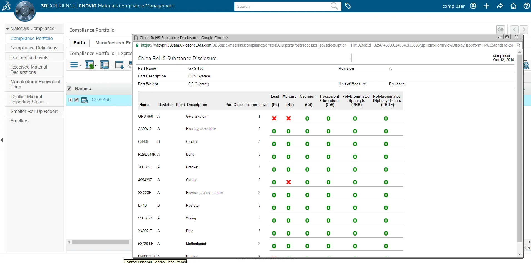Image resolution: width=531 pixels, height=263 pixels.
Task: Go to Home via the house icon
Action: (513, 6)
